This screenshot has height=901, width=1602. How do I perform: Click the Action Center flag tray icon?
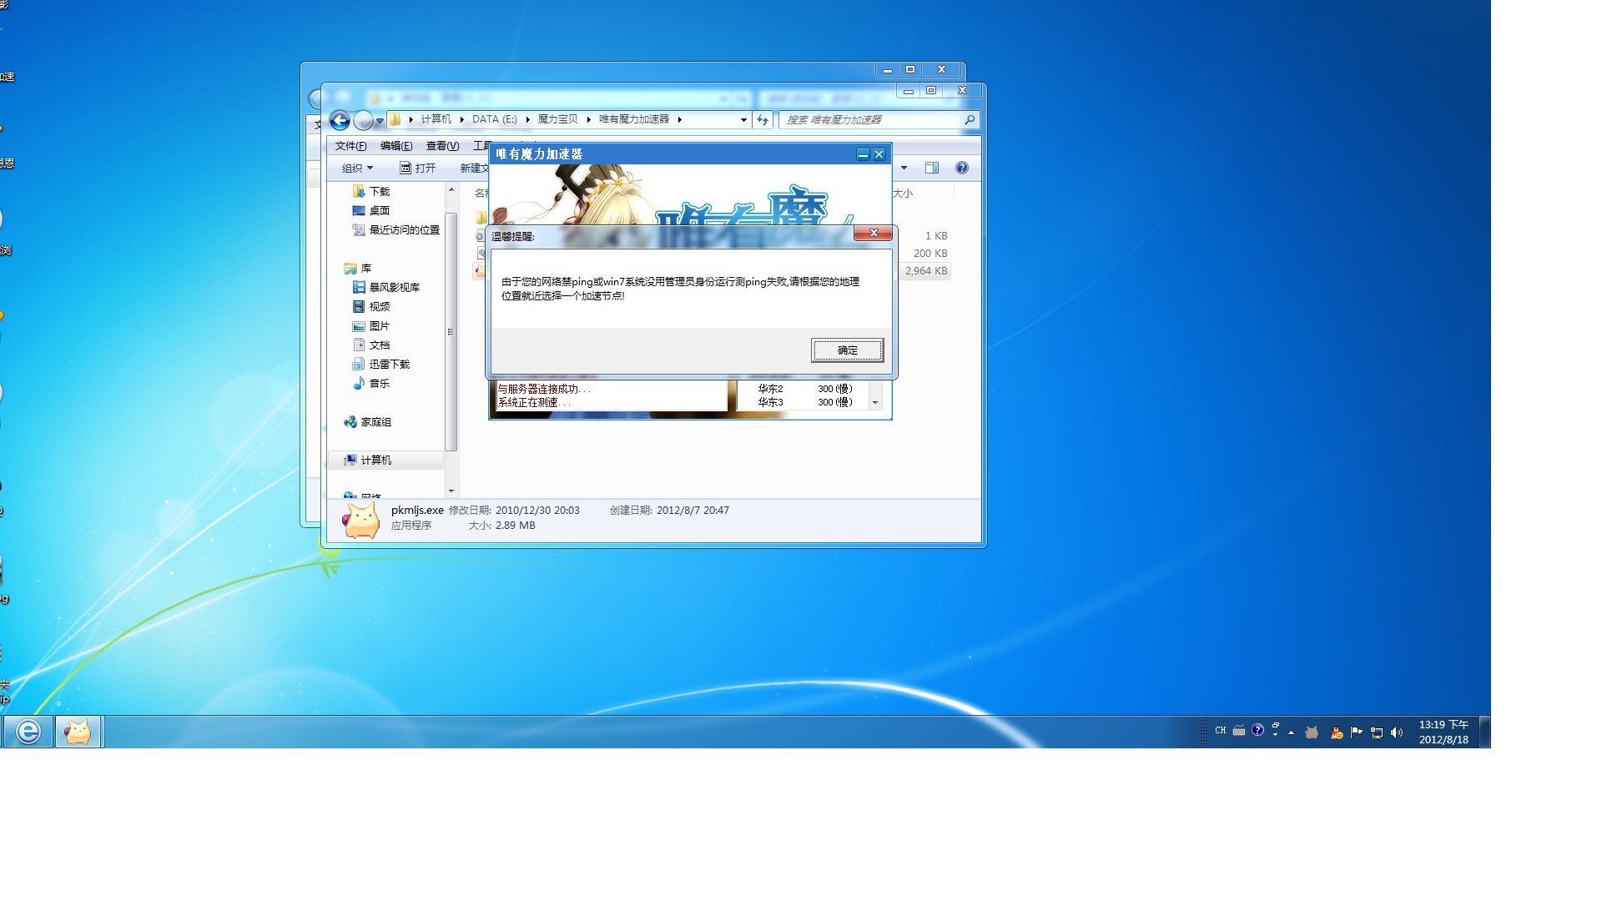point(1356,732)
